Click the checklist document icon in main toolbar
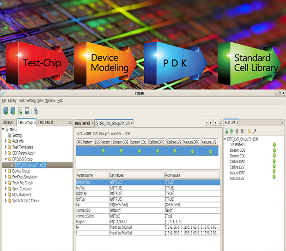 (x=20, y=111)
